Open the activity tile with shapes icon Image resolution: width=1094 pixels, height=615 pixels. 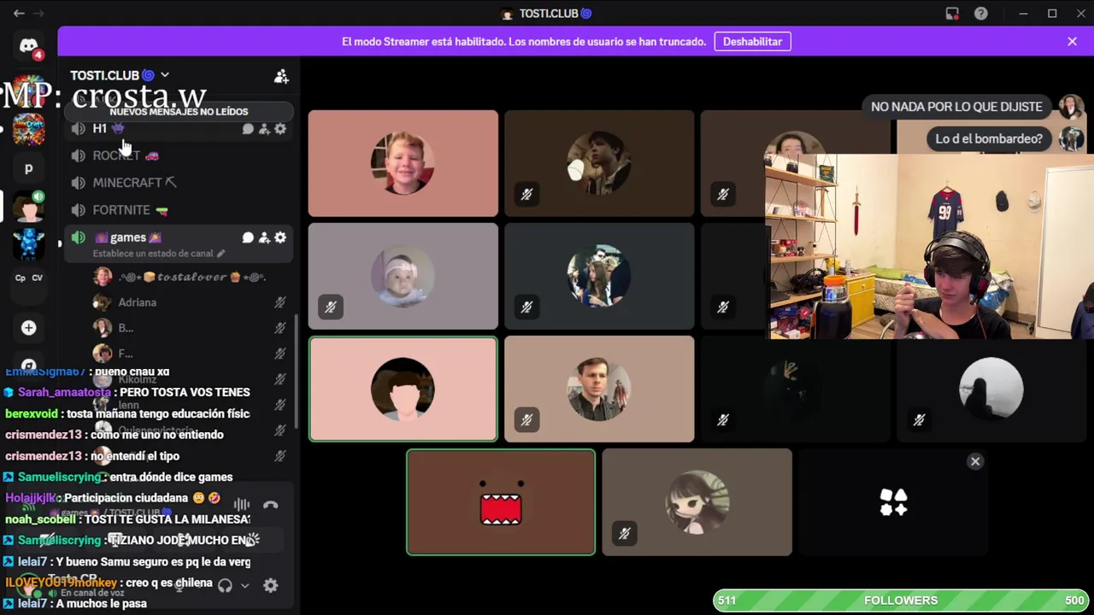click(893, 502)
